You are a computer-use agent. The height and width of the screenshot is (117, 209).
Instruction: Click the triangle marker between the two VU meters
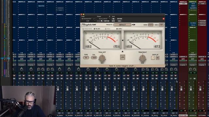122,40
